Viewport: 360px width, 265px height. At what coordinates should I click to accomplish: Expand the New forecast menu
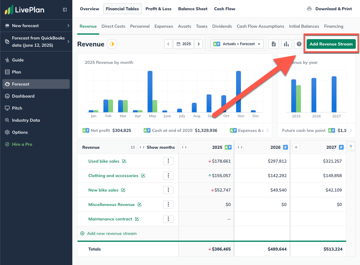tap(36, 26)
